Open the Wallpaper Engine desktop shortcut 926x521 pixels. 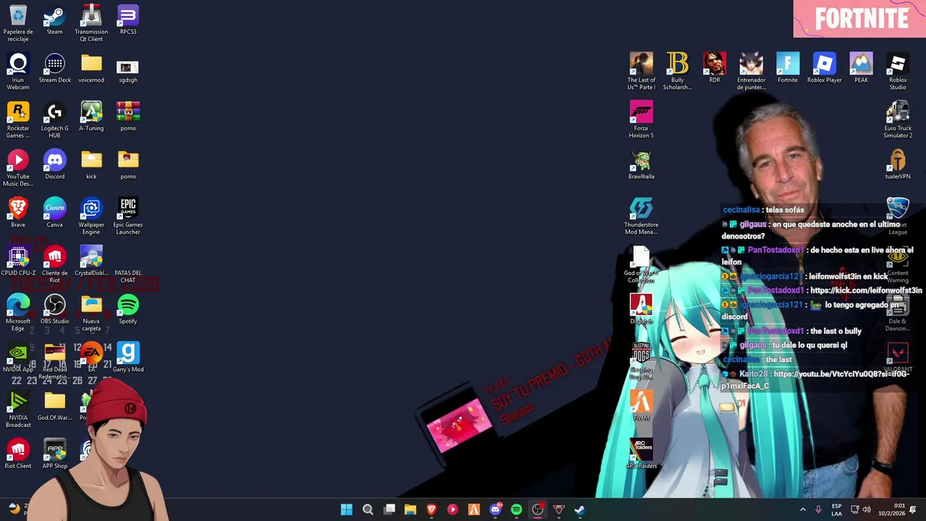(91, 217)
